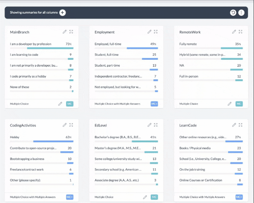The width and height of the screenshot is (254, 203).
Task: Expand the MainBranch card to fullscreen
Action: click(71, 32)
